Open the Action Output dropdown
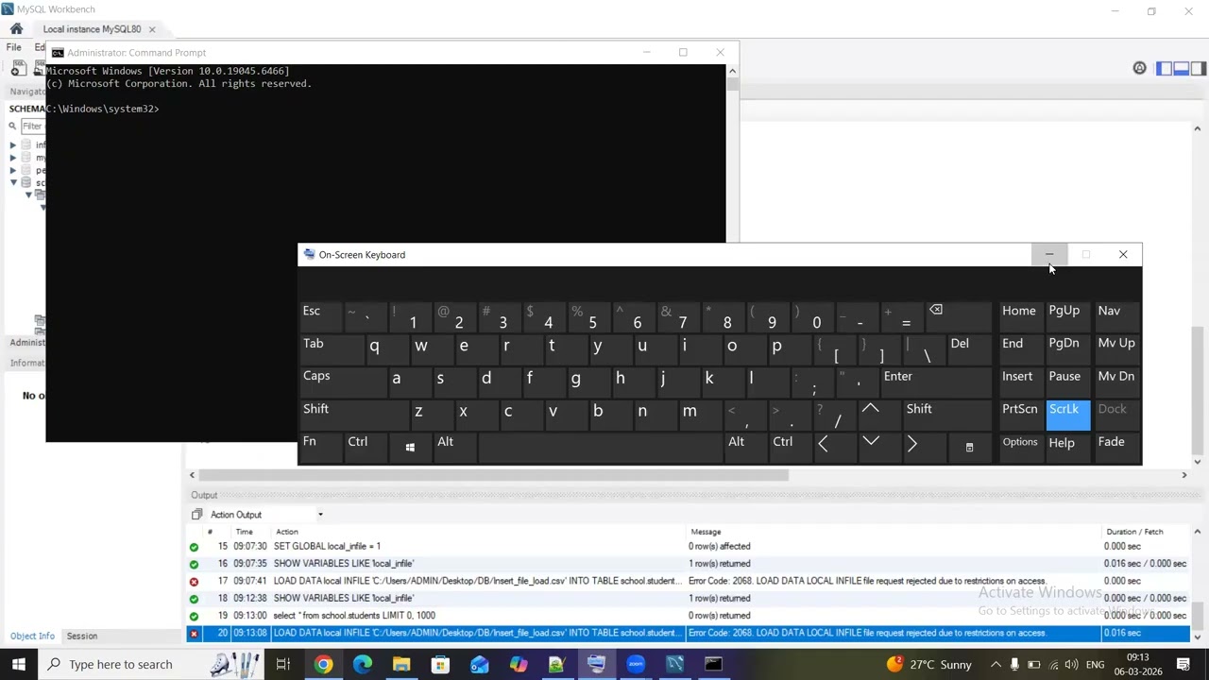The image size is (1209, 680). [320, 515]
